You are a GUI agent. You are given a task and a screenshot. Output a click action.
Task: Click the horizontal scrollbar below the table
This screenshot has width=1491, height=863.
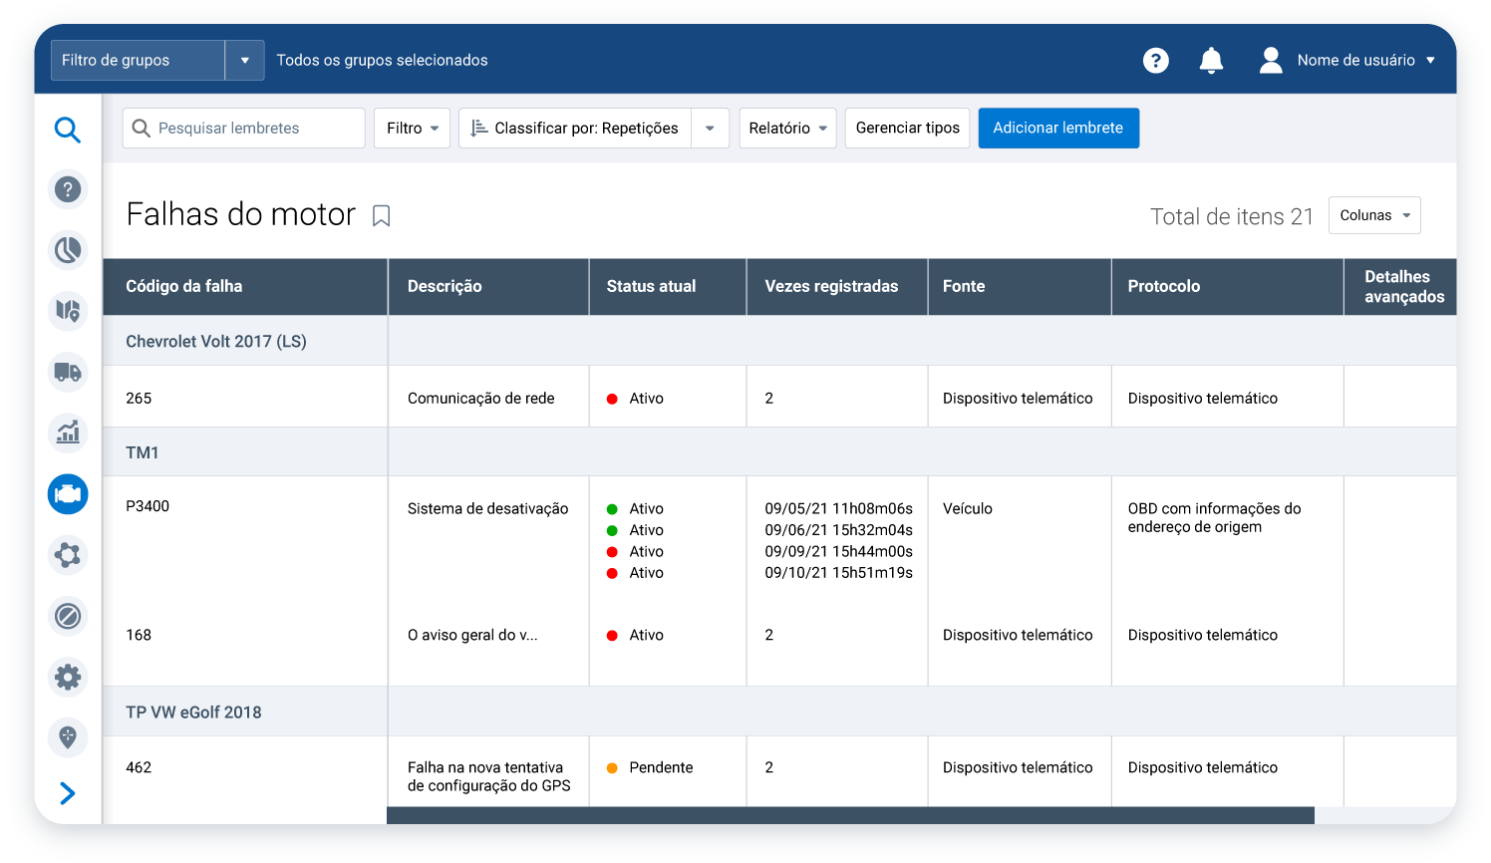850,815
